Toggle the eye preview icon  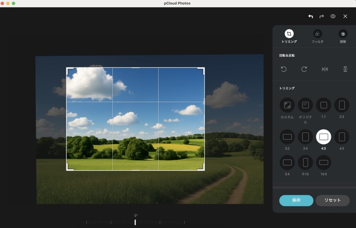(333, 16)
